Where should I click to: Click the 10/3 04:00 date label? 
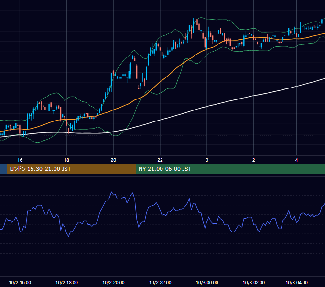coord(297,282)
